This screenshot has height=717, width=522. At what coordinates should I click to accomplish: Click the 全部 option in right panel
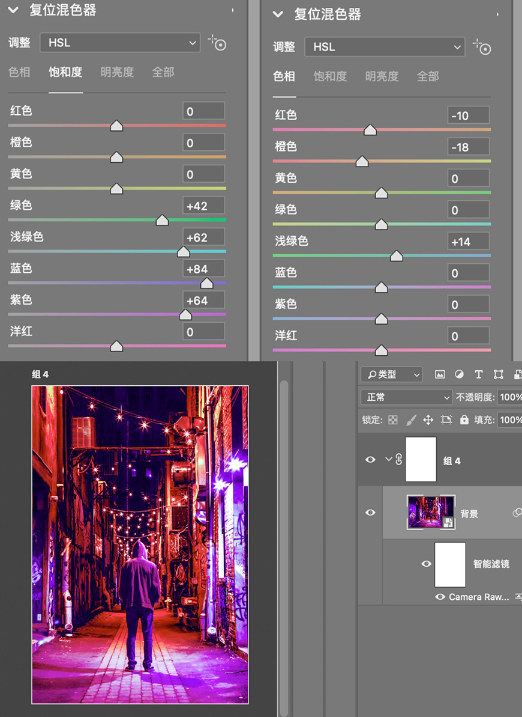point(428,76)
